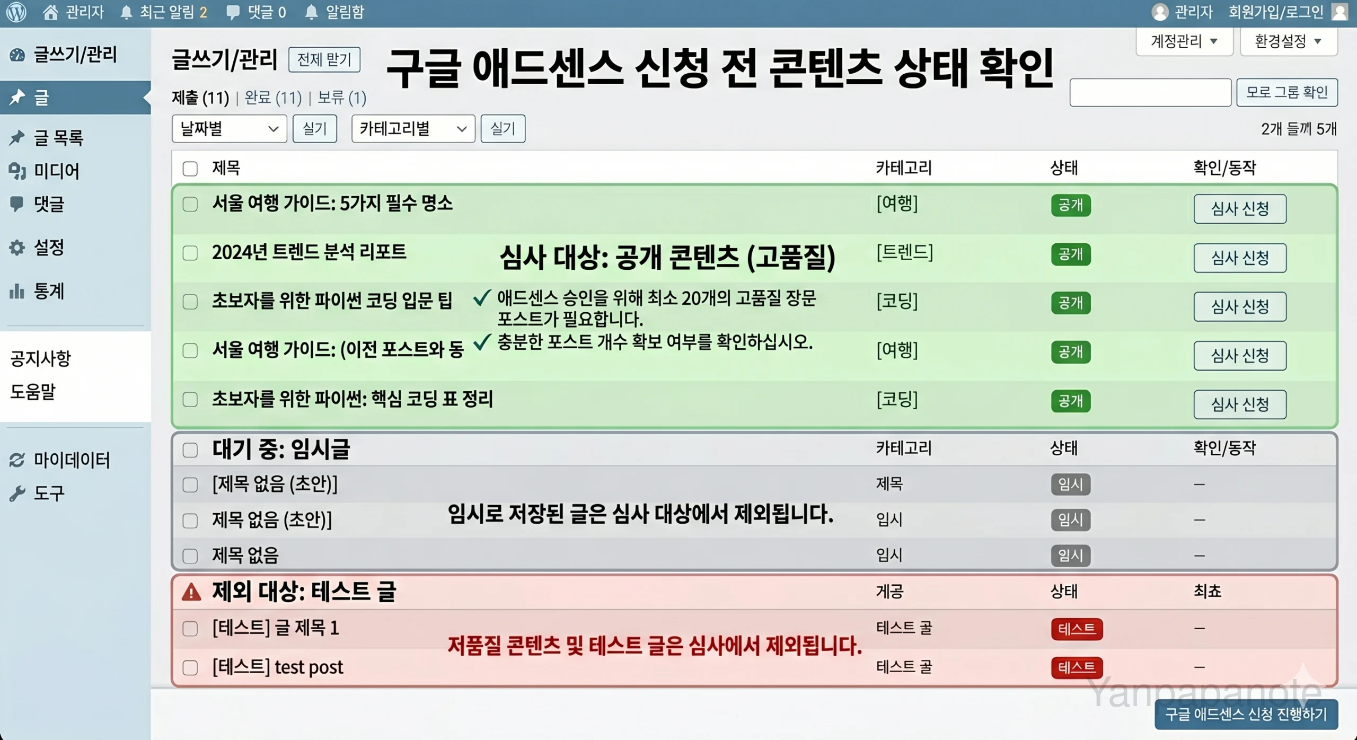Click the 카테고리 column header in top table
This screenshot has height=740, width=1357.
pyautogui.click(x=903, y=169)
